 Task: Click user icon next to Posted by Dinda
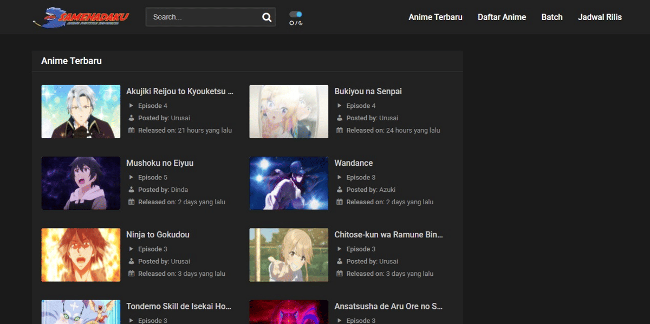131,190
